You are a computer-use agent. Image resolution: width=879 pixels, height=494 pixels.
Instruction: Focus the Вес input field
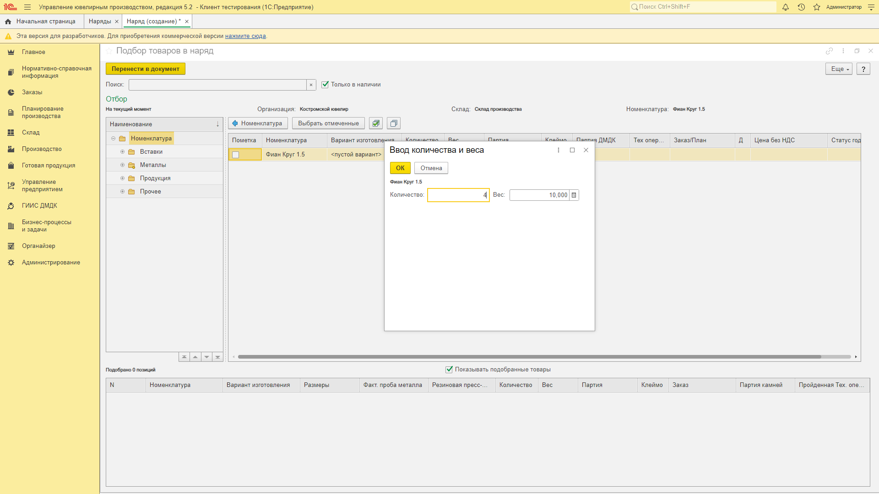tap(539, 195)
